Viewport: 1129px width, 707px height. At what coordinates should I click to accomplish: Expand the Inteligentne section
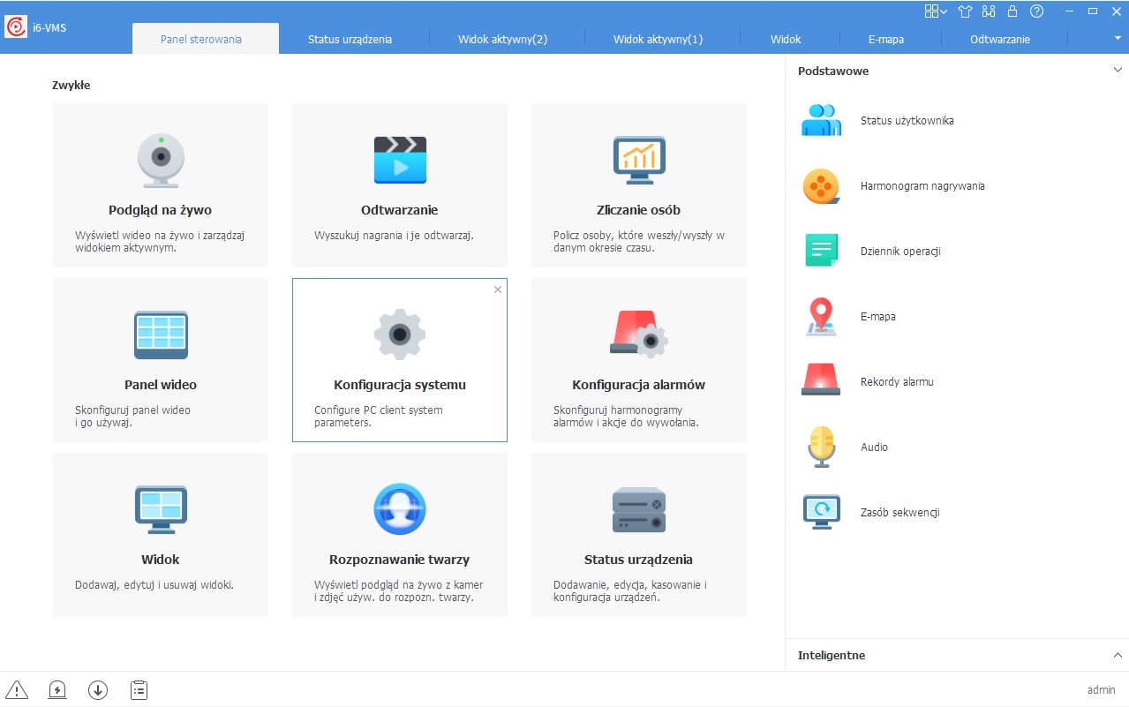pos(1118,655)
